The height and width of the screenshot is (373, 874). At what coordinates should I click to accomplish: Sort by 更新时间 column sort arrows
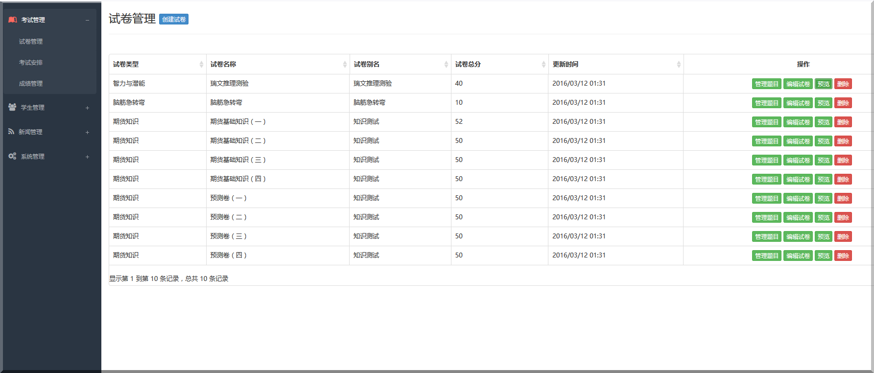coord(679,65)
